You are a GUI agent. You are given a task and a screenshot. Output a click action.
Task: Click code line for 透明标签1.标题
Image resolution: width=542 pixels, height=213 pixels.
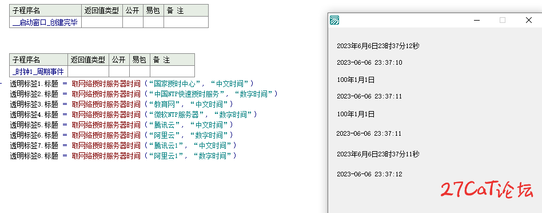point(131,84)
